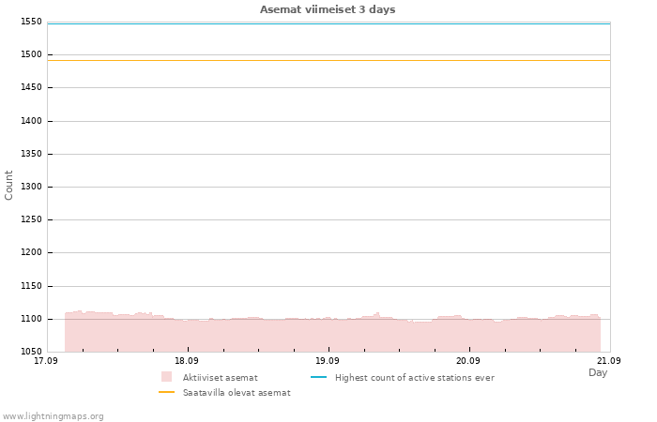Click the 19.09 date marker on x-axis
This screenshot has height=422, width=657.
[x=328, y=361]
